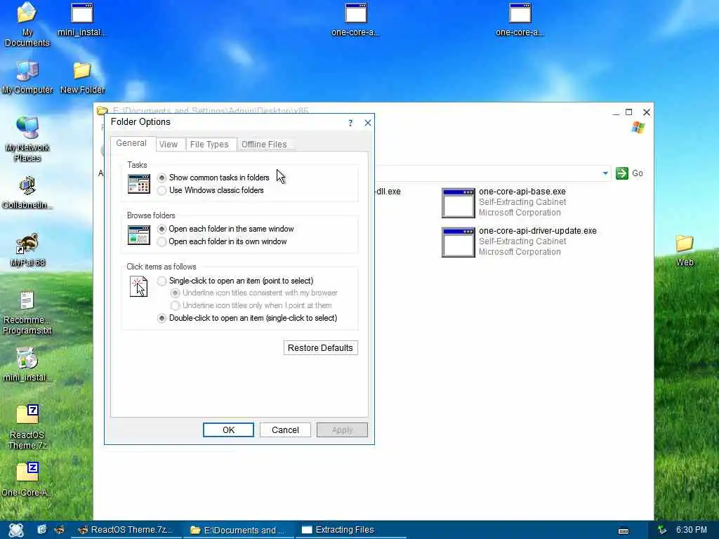Select the one-core-a desktop icon at top center

coord(356,19)
